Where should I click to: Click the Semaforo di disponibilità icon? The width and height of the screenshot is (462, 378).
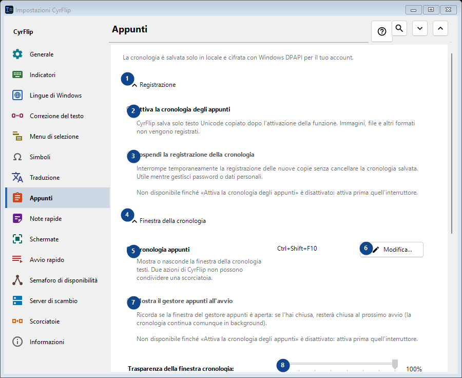[17, 280]
